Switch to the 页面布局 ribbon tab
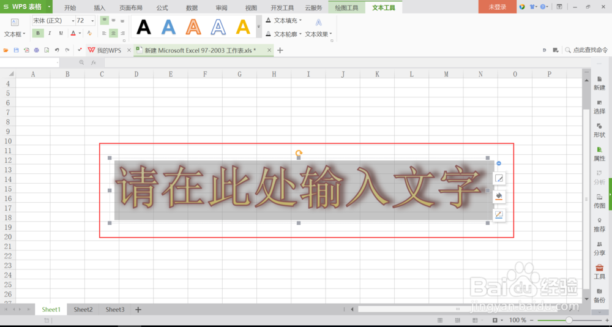This screenshot has width=612, height=327. tap(131, 8)
